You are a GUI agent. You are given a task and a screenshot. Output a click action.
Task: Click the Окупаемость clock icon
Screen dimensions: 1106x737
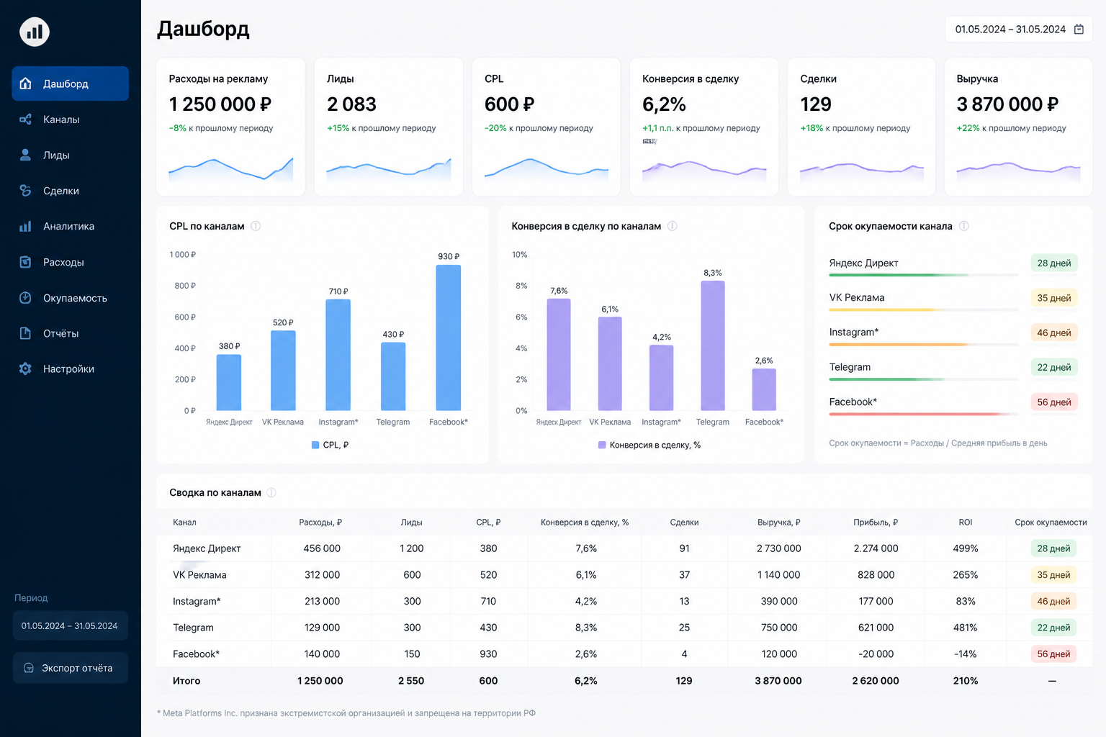(26, 298)
